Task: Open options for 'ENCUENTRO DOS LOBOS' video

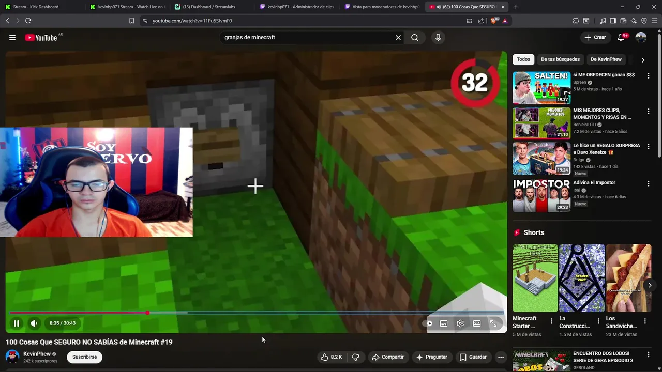Action: [x=649, y=354]
